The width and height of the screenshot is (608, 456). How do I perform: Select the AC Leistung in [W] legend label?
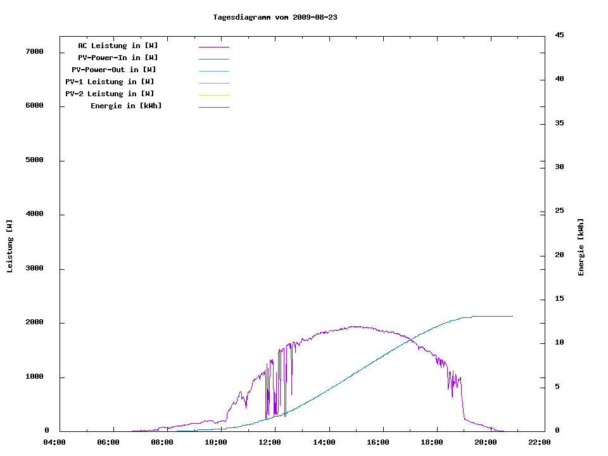(x=118, y=46)
